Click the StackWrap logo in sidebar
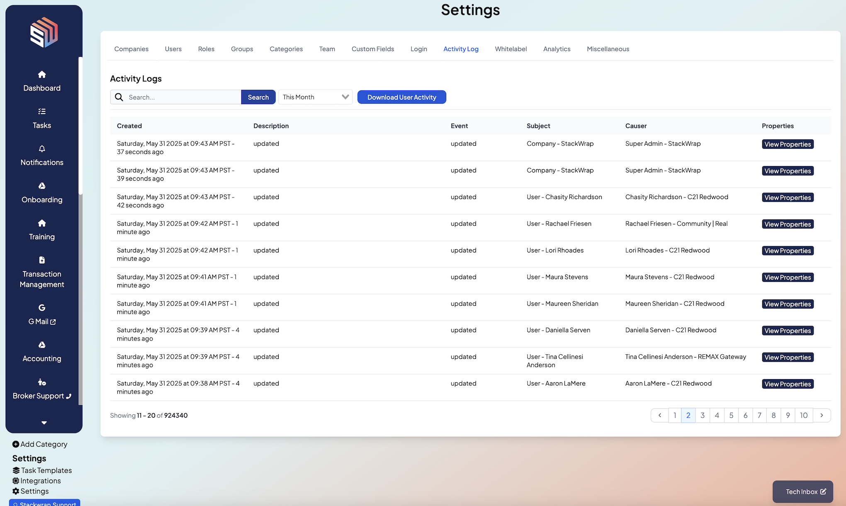The width and height of the screenshot is (846, 506). [x=44, y=32]
